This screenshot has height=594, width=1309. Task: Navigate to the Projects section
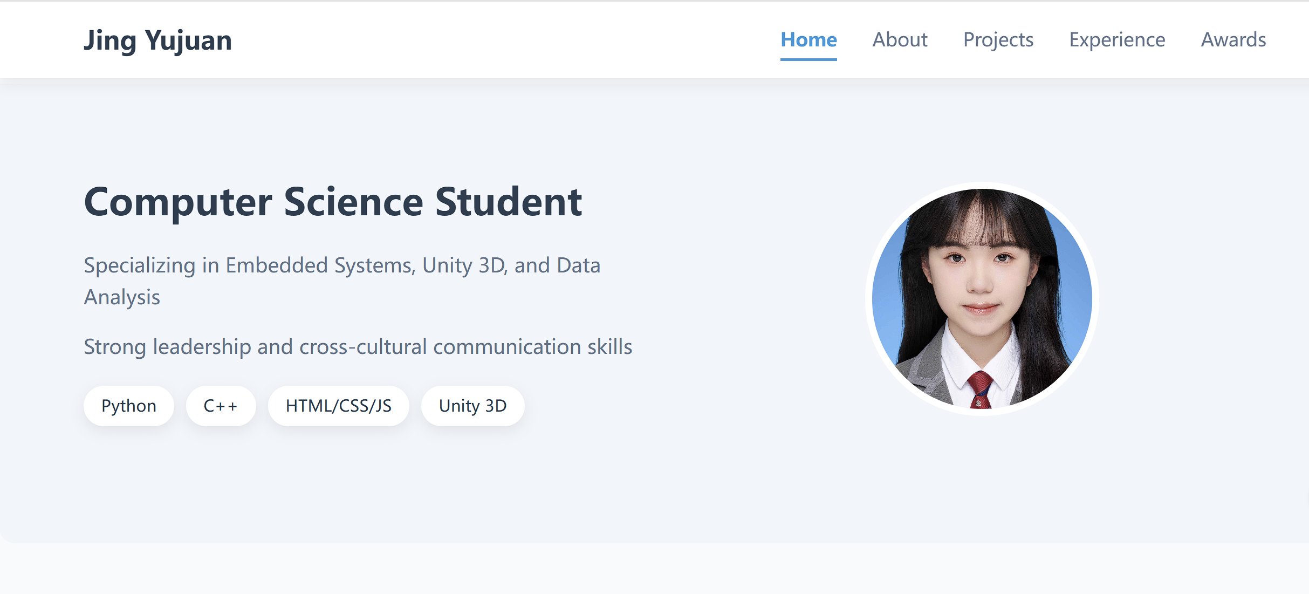pyautogui.click(x=998, y=39)
